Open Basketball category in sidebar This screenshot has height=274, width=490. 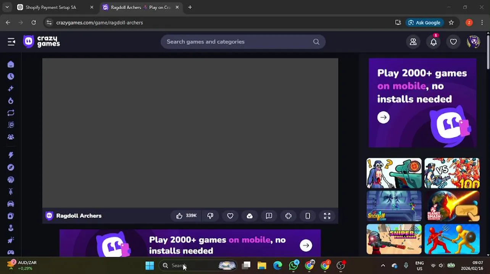point(11,180)
